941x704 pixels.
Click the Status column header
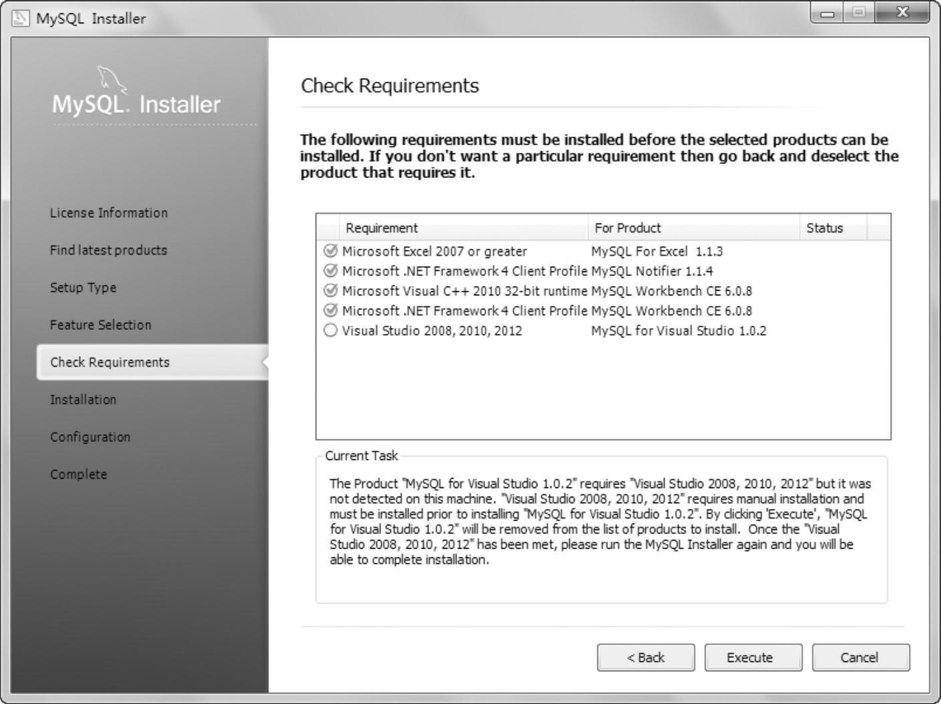point(833,228)
